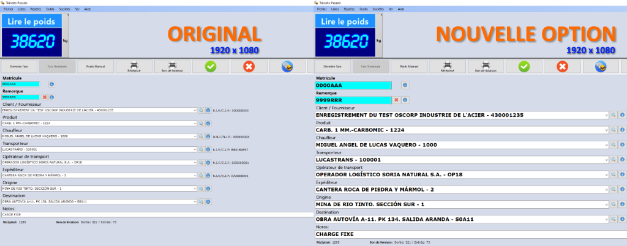The height and width of the screenshot is (246, 627).
Task: Open the Fichier menu in ORIGINAL window
Action: click(8, 9)
